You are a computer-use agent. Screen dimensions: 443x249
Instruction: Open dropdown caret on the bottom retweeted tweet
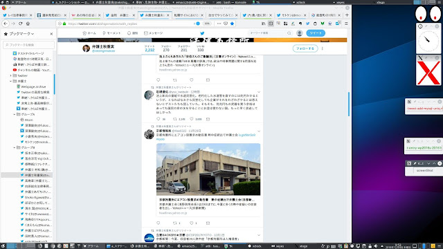[259, 235]
